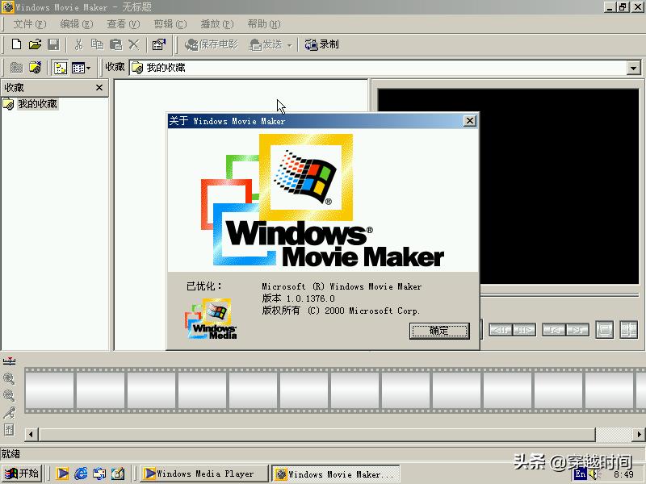Click the record narration microphone icon
Viewport: 646px width, 484px height.
point(8,411)
